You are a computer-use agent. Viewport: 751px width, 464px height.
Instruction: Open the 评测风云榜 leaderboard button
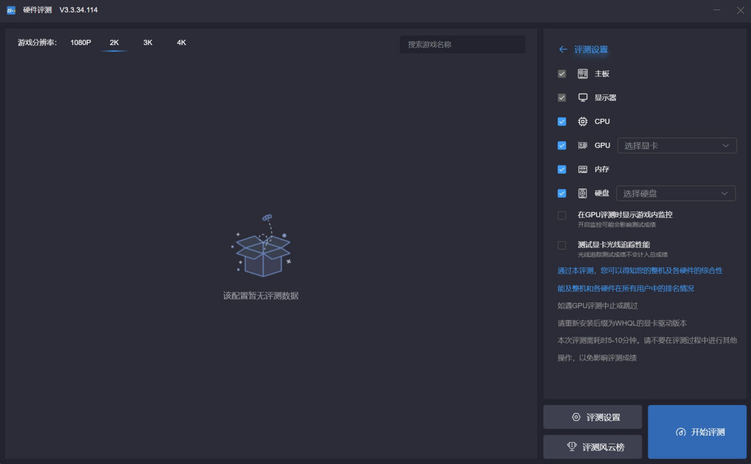click(x=593, y=447)
